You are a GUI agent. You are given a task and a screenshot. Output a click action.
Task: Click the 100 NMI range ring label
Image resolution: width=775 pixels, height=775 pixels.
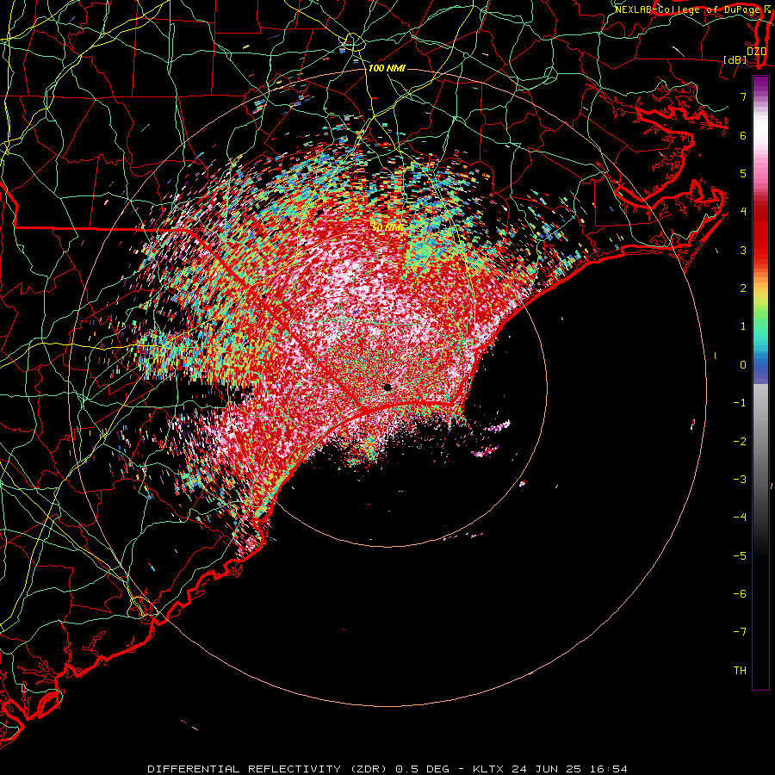[387, 68]
